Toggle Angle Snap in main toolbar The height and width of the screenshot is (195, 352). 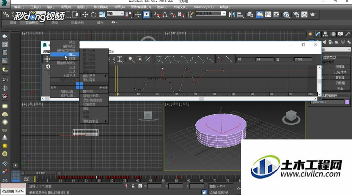(165, 14)
